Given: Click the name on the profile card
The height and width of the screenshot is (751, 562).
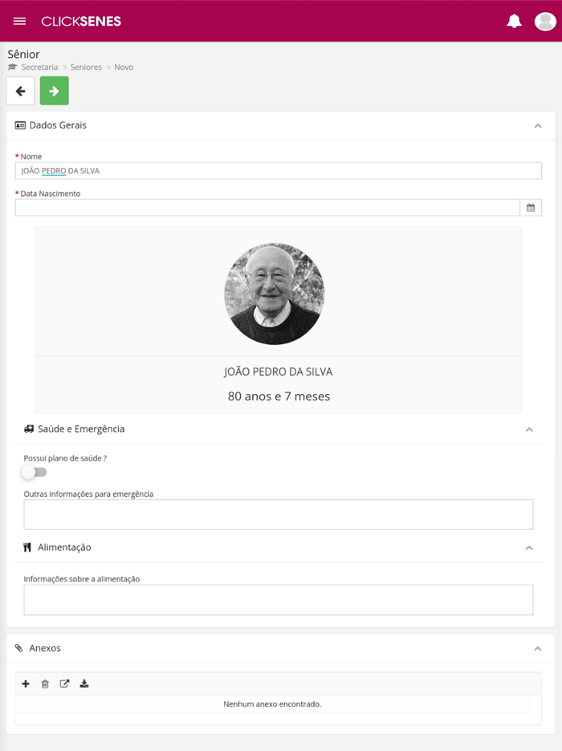Looking at the screenshot, I should (279, 371).
